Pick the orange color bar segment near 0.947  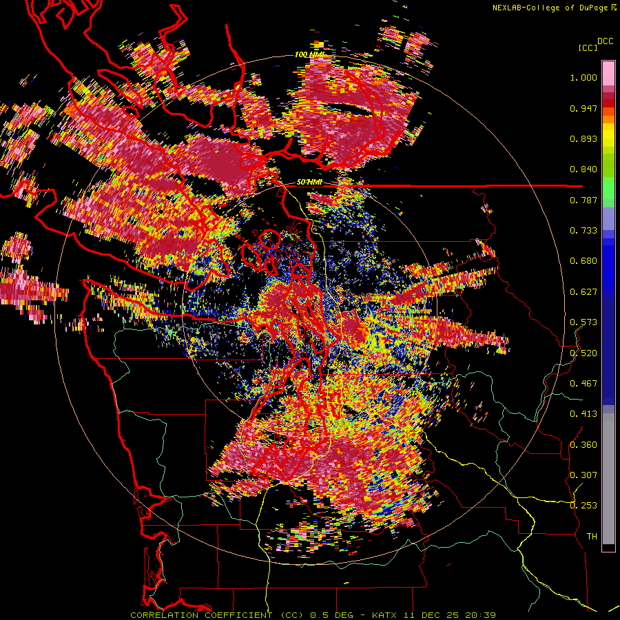point(608,112)
